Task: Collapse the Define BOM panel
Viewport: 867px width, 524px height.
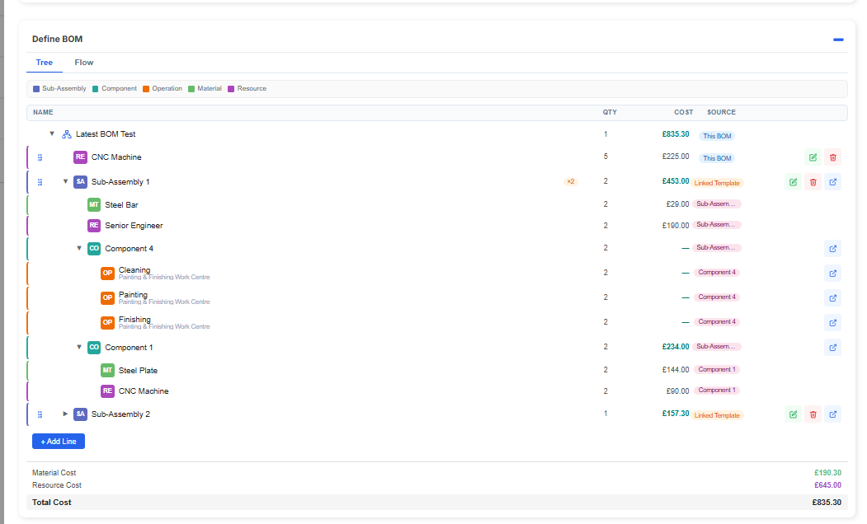Action: [x=838, y=40]
